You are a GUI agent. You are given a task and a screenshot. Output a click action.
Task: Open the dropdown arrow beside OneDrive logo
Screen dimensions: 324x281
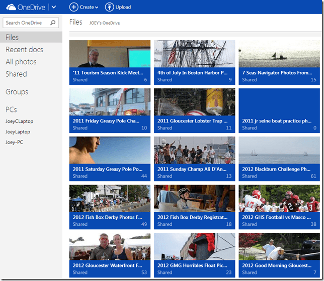54,7
